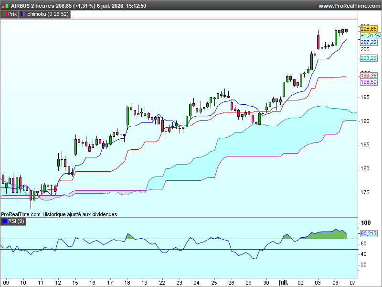382x287 pixels.
Task: Click the 175 level on price axis
Action: click(x=365, y=193)
